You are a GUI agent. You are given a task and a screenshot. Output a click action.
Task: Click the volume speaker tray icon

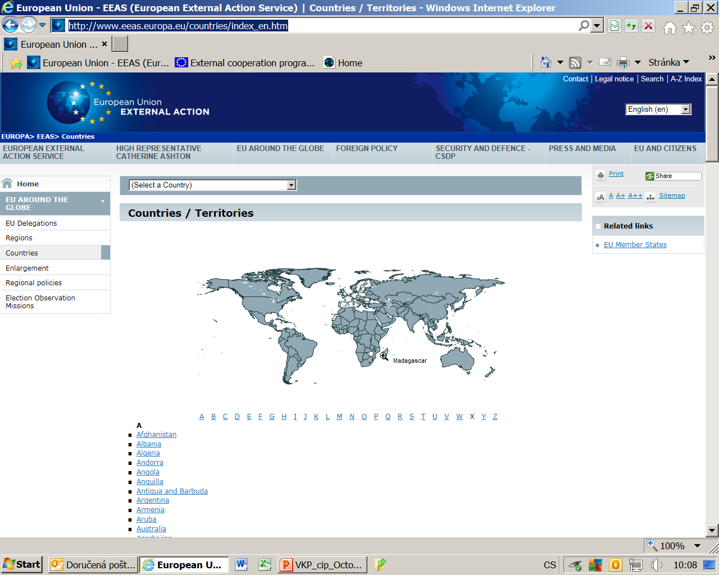[x=657, y=565]
